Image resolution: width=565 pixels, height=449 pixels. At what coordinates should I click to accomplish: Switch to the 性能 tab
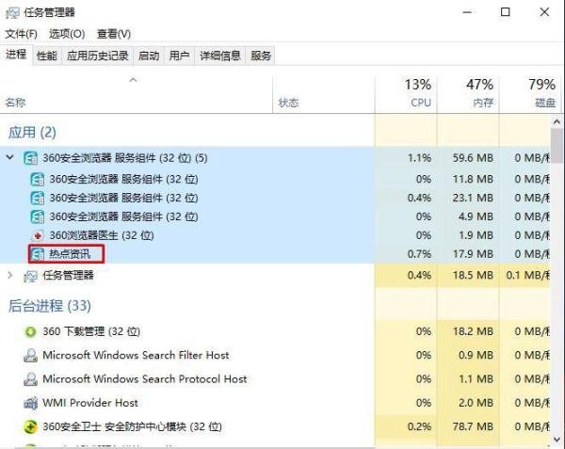(47, 56)
